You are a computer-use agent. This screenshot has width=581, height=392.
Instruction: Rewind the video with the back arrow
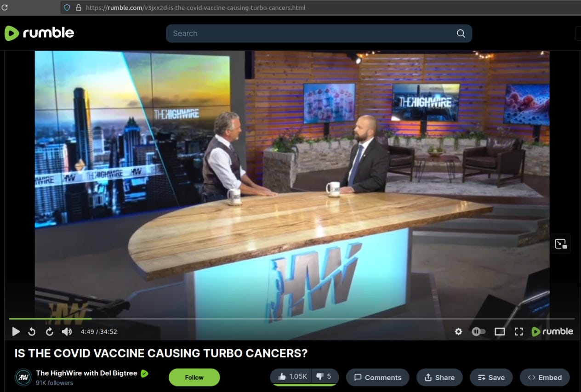click(32, 331)
